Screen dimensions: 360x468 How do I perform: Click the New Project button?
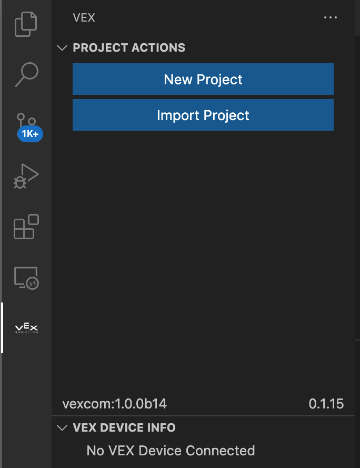coord(203,79)
